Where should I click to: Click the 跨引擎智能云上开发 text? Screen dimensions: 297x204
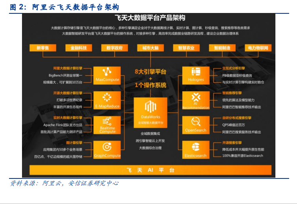150,141
